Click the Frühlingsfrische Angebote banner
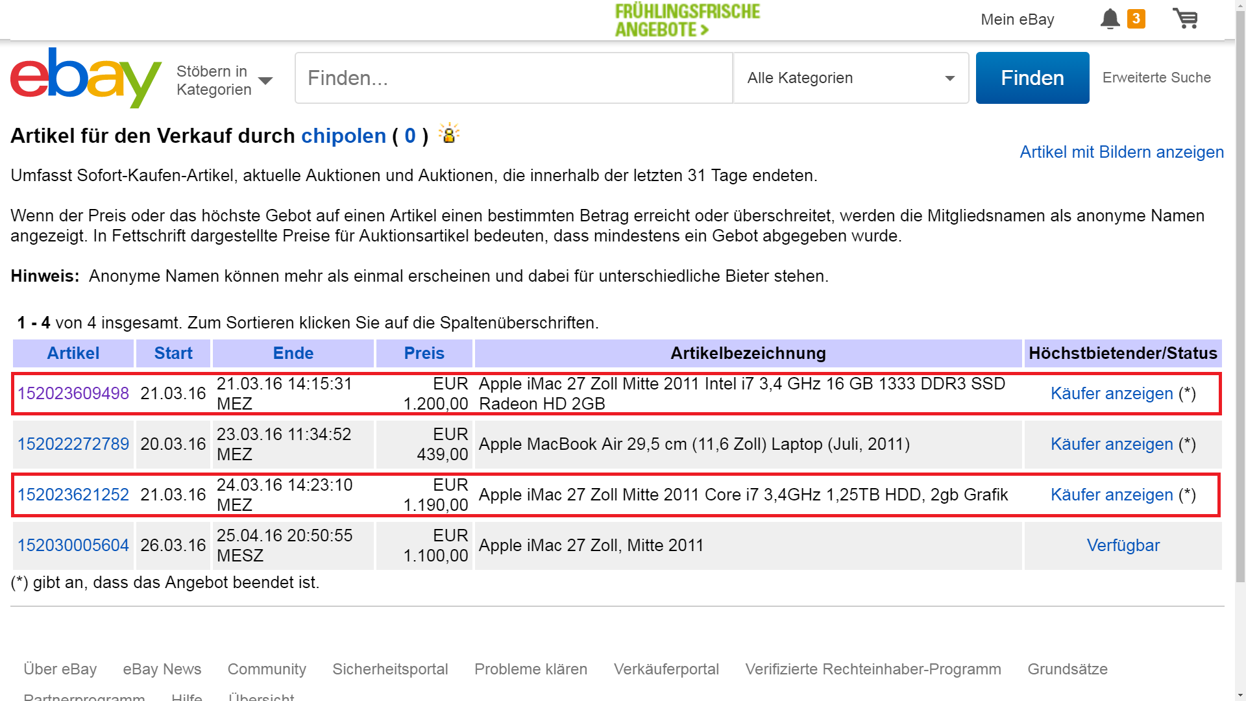This screenshot has width=1246, height=701. [x=687, y=20]
